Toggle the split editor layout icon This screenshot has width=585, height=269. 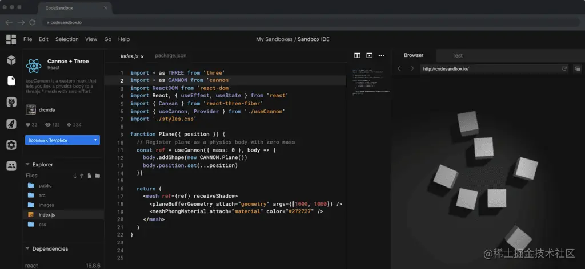357,55
